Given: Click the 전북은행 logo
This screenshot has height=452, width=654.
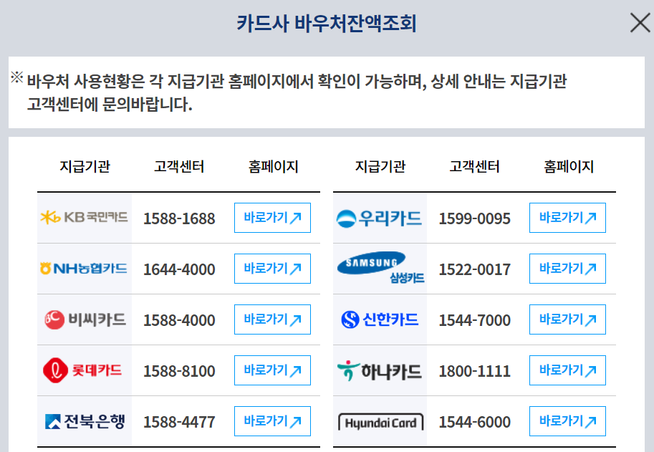Looking at the screenshot, I should 85,422.
